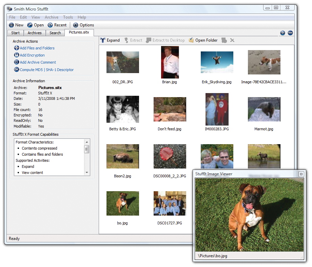Click the Add Files and Folders plus icon
The width and height of the screenshot is (312, 267).
pyautogui.click(x=17, y=48)
